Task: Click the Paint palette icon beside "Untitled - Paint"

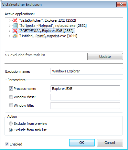Action: click(x=15, y=36)
